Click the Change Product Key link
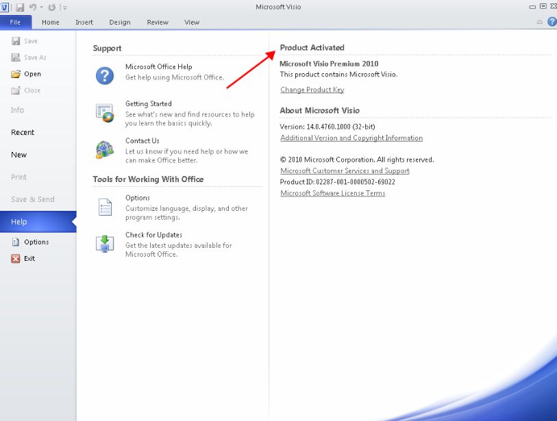 312,90
